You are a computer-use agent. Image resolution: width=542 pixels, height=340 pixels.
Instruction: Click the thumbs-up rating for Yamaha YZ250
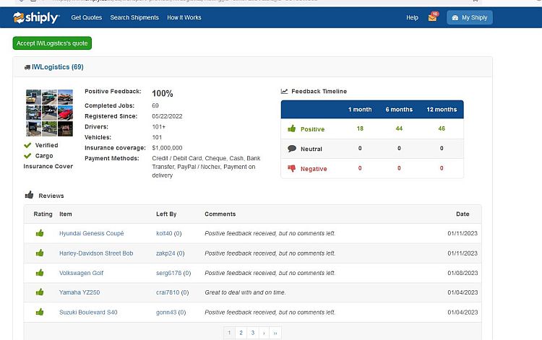[x=40, y=292]
